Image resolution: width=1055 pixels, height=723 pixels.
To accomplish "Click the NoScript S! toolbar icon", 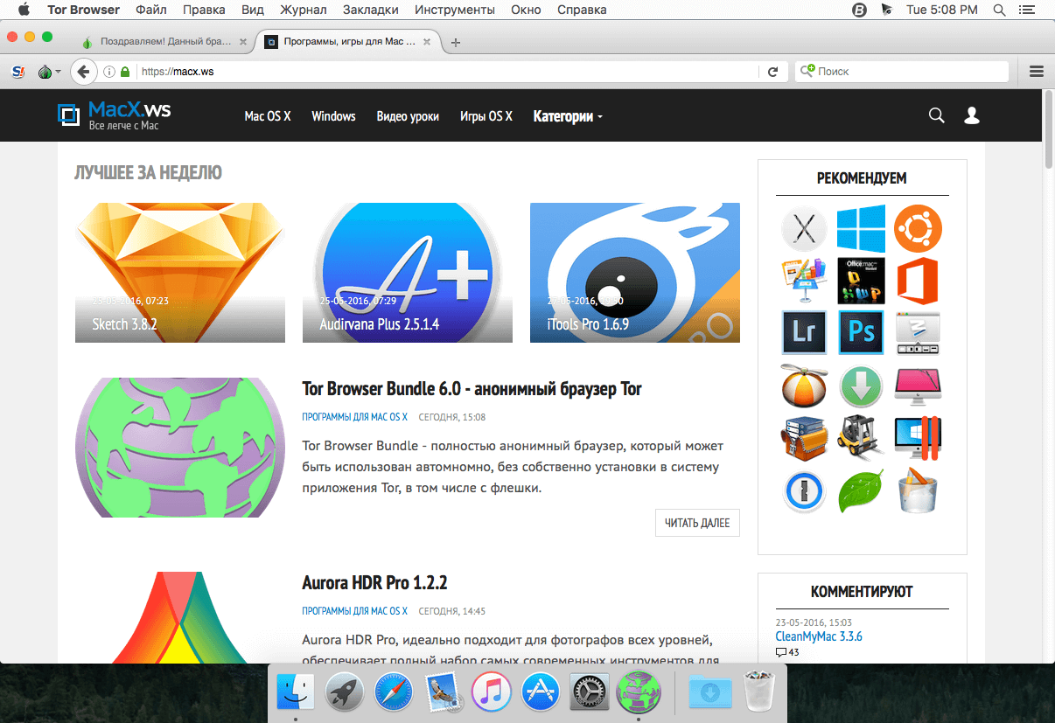I will pyautogui.click(x=17, y=72).
